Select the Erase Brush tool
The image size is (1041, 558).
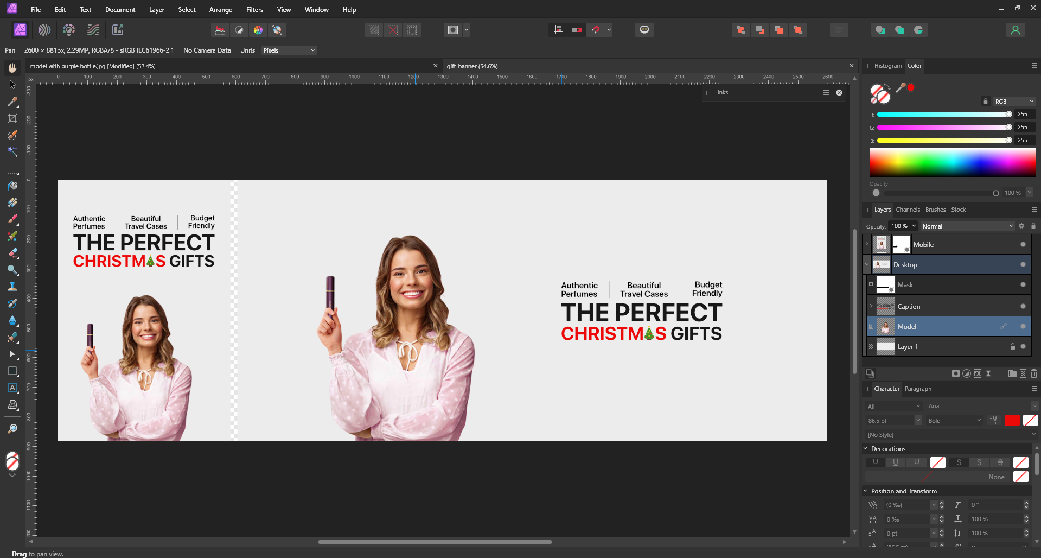tap(12, 253)
